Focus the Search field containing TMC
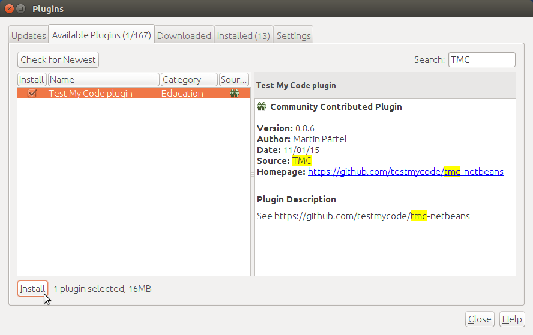533x335 pixels. click(481, 60)
